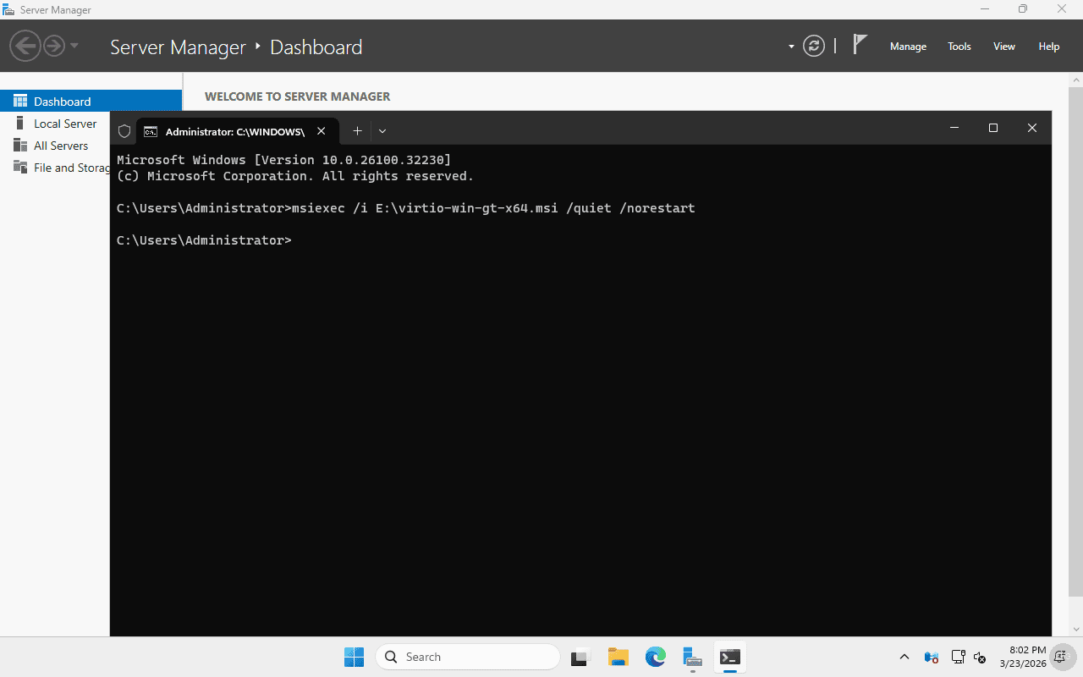Click the Server Manager taskbar icon

click(x=692, y=657)
